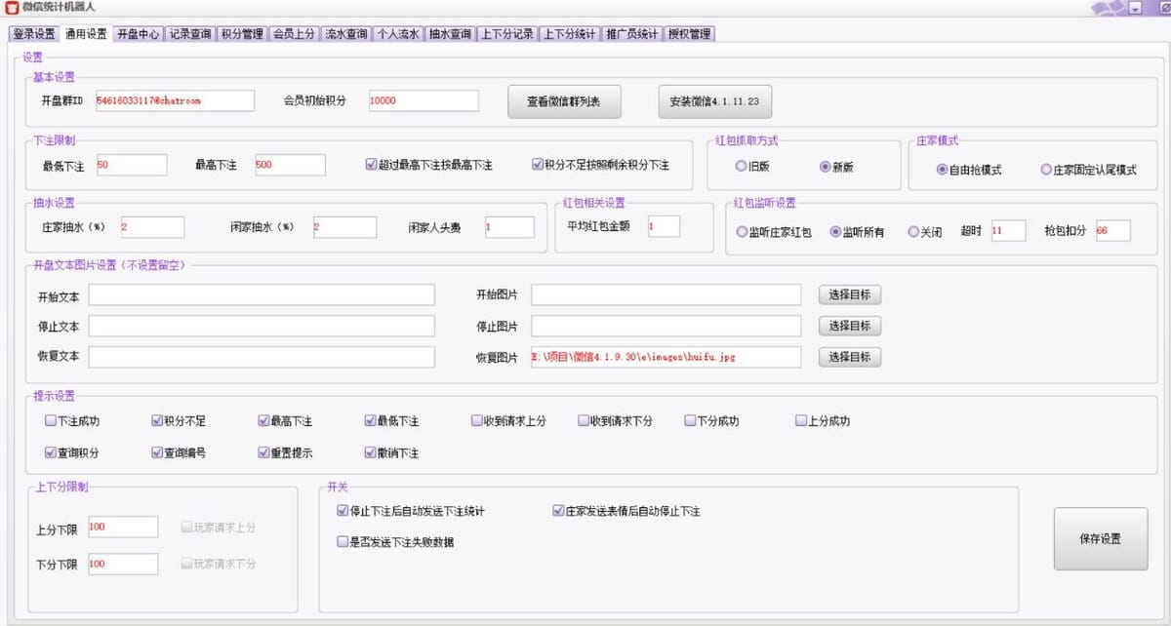Toggle the 查询积分 checkbox
The image size is (1171, 626).
tap(71, 453)
